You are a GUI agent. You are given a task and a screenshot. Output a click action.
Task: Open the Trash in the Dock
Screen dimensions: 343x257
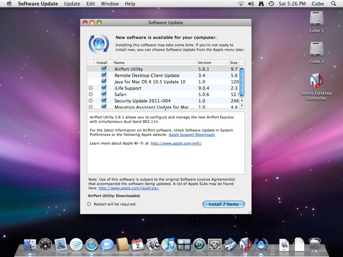pos(315,244)
